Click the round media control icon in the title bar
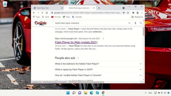The width and height of the screenshot is (171, 96). coord(123,8)
